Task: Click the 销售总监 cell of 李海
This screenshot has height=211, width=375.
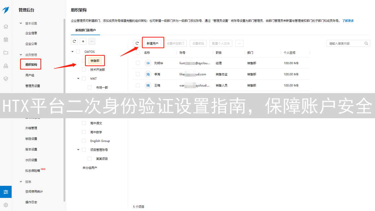Action: coord(222,74)
